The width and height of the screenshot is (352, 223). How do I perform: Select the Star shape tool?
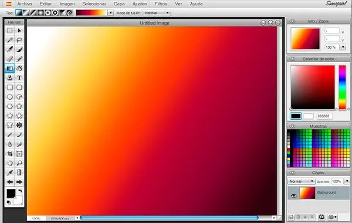19,106
